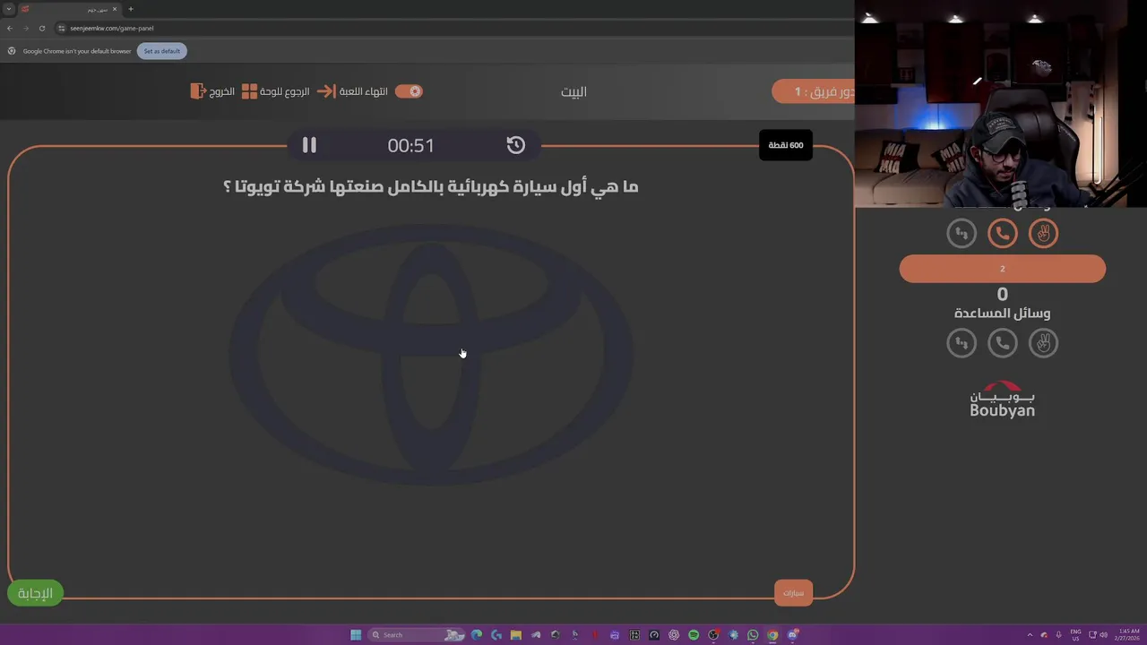Click the انتهاء اللعبة end-game arrow icon
The height and width of the screenshot is (645, 1147).
tap(325, 91)
